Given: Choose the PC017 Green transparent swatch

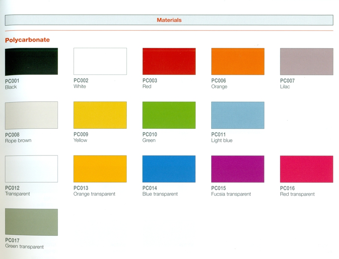Looking at the screenshot, I should (x=31, y=222).
